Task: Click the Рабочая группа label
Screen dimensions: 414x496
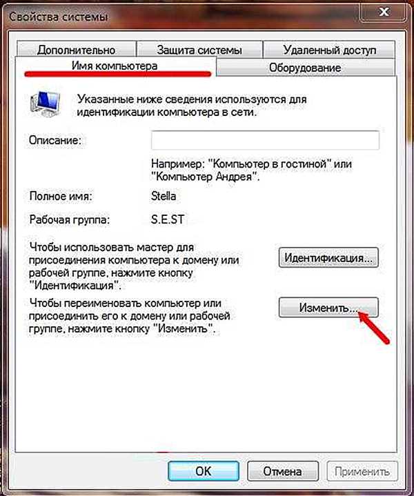Action: 69,219
